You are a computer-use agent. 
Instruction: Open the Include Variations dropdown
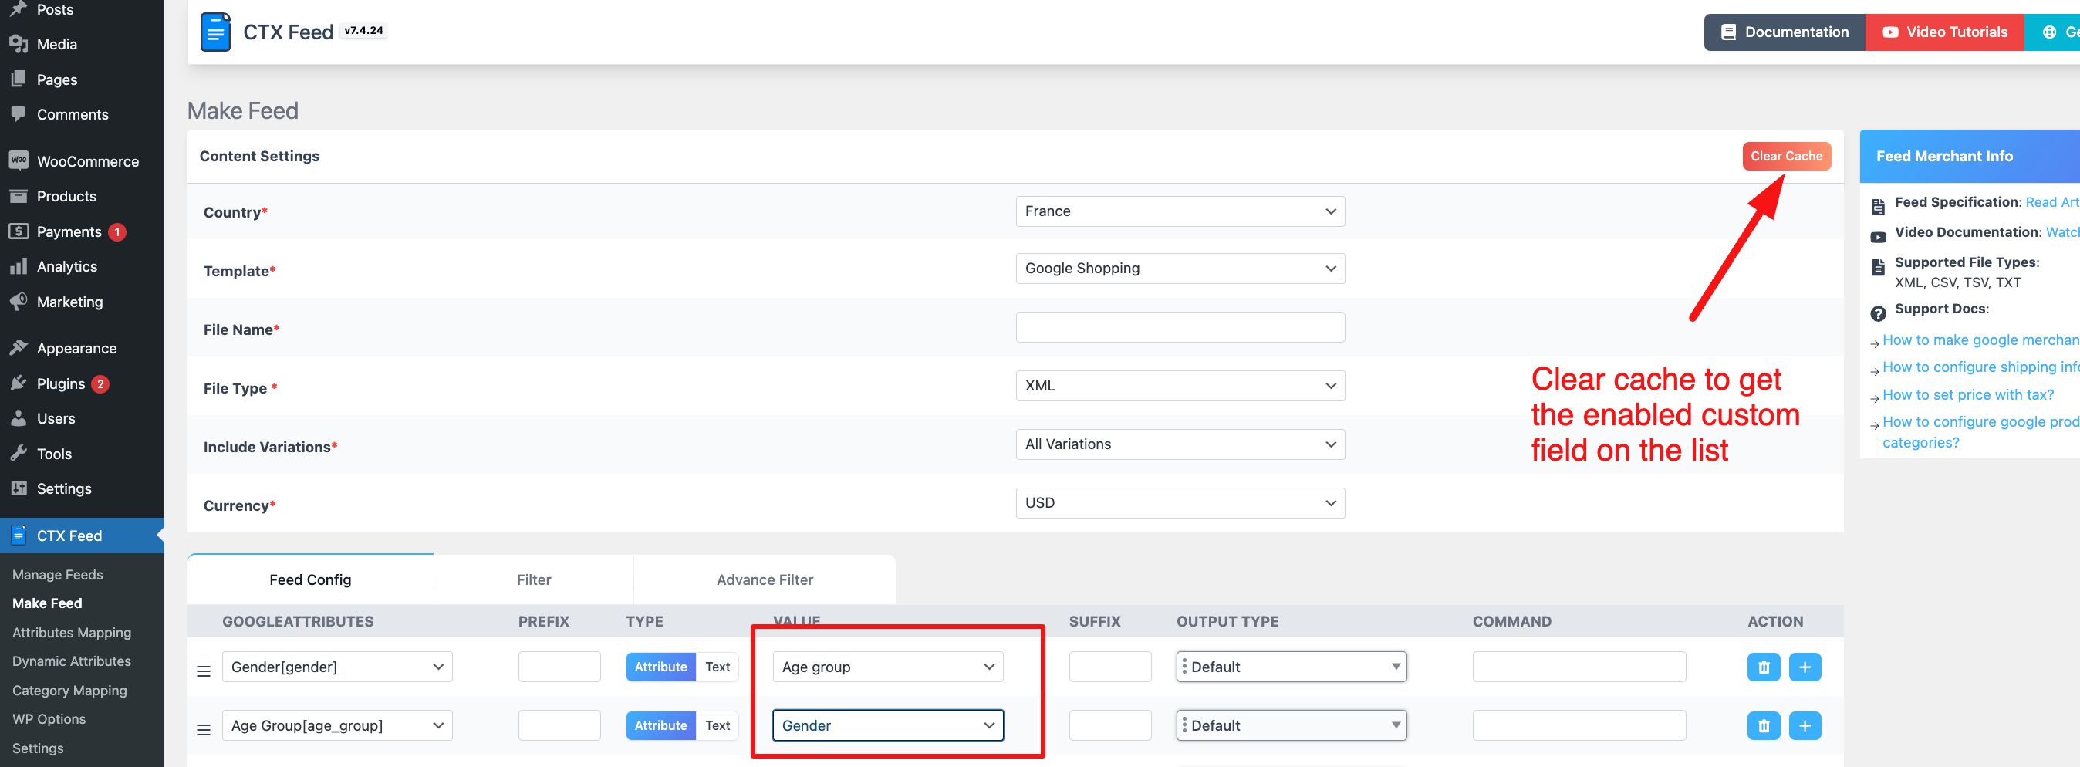click(x=1180, y=445)
